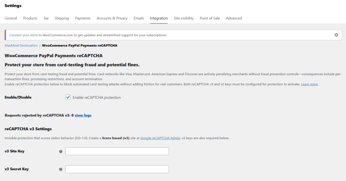
Task: Open MaxMind Geolocation section
Action: (x=21, y=45)
